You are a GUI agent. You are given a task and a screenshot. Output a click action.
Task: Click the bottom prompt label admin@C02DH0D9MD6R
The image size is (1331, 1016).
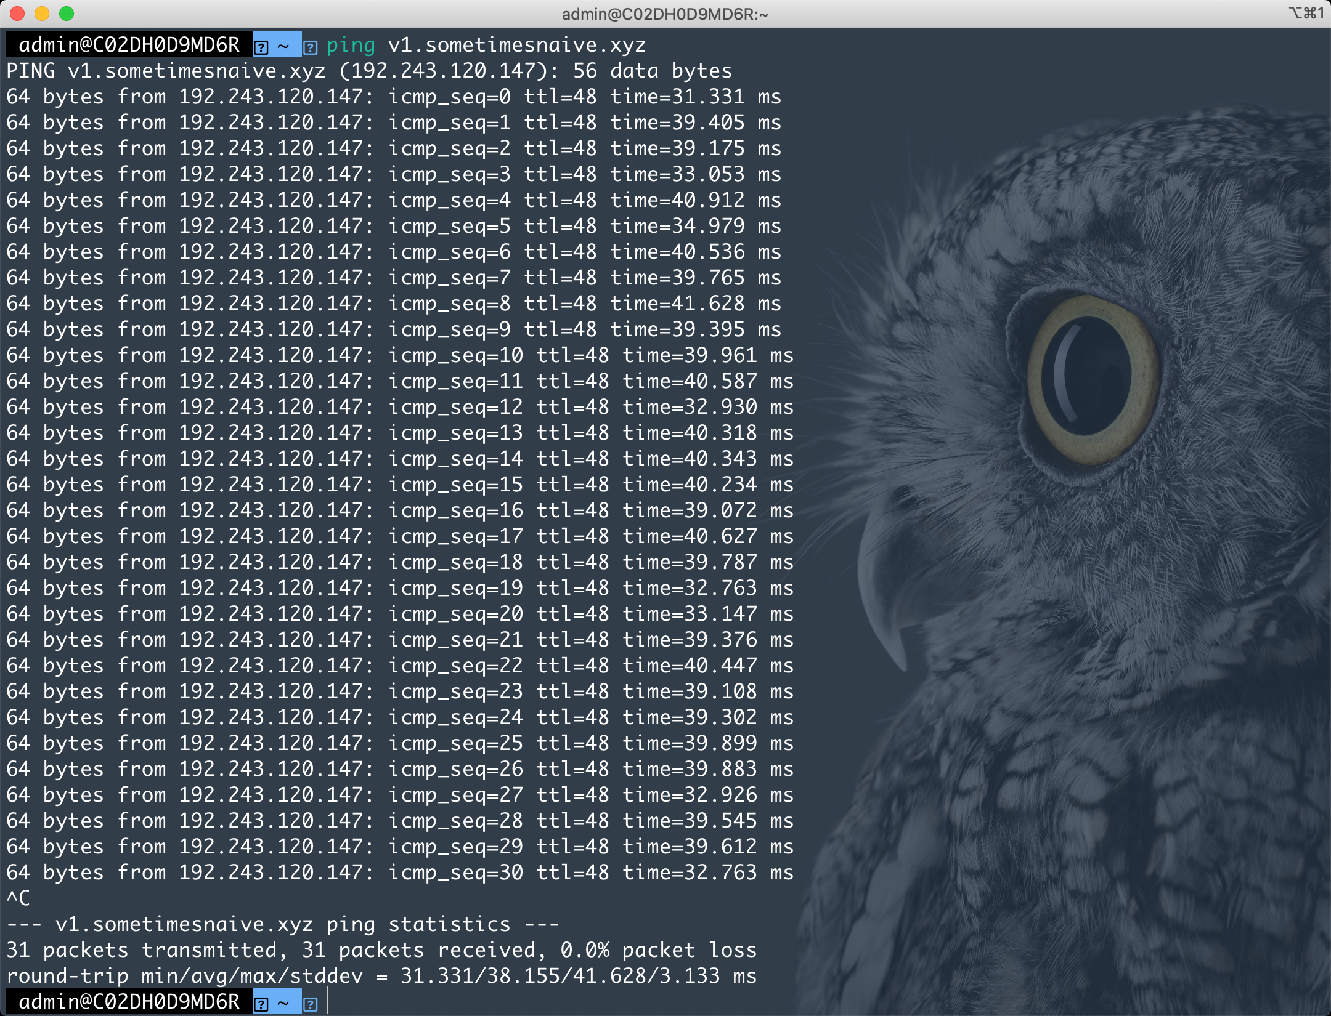[x=129, y=1002]
